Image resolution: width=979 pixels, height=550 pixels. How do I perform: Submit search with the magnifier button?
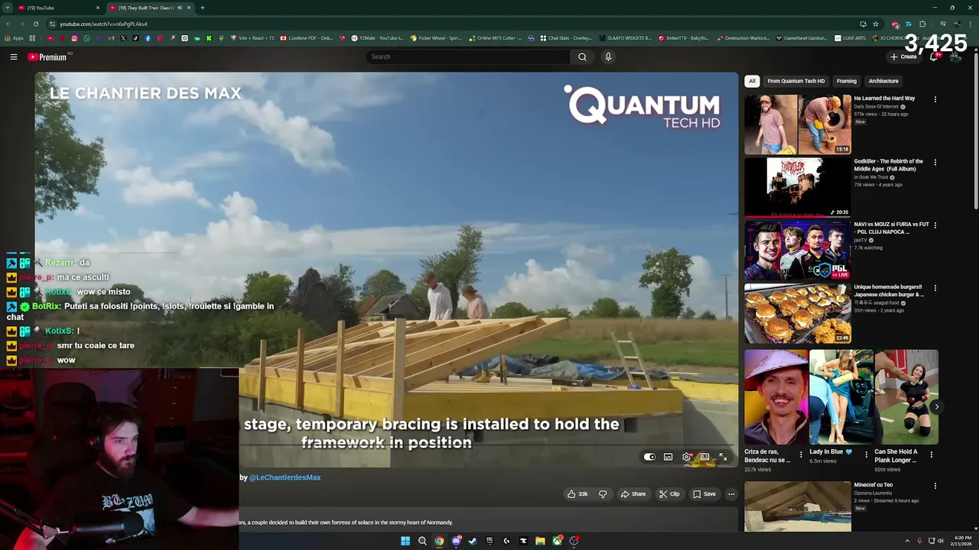pyautogui.click(x=582, y=57)
